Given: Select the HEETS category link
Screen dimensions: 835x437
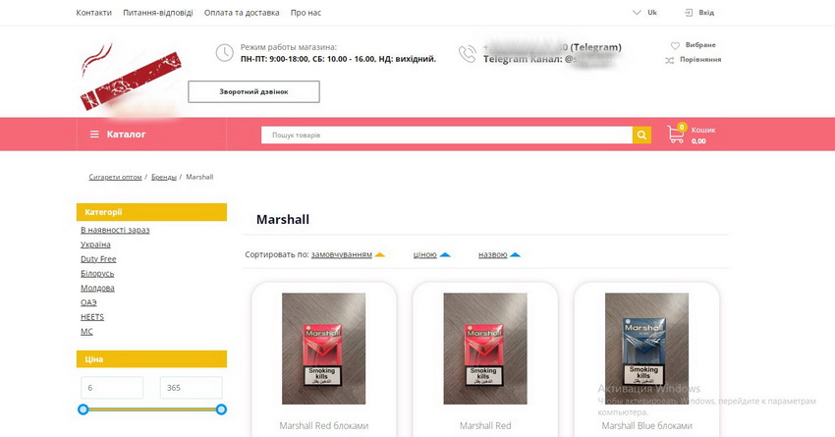Looking at the screenshot, I should click(x=92, y=317).
